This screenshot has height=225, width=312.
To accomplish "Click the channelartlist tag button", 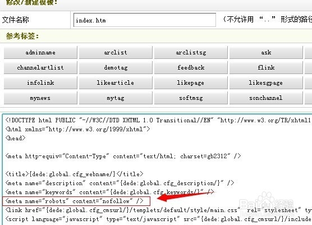I will (40, 68).
